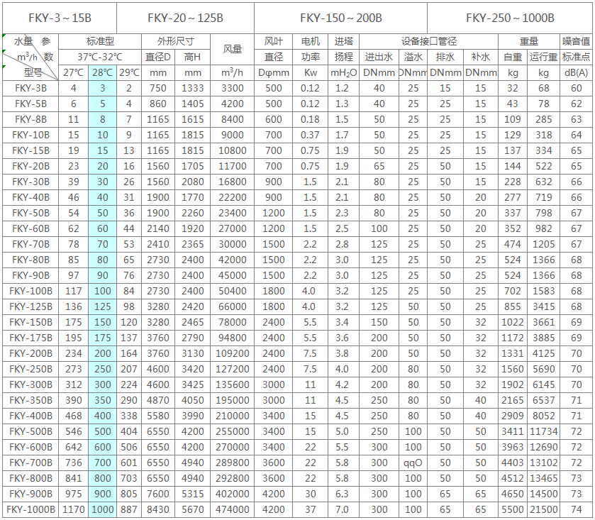The width and height of the screenshot is (595, 520).
Task: Select the FKY-100B model cell
Action: (30, 291)
